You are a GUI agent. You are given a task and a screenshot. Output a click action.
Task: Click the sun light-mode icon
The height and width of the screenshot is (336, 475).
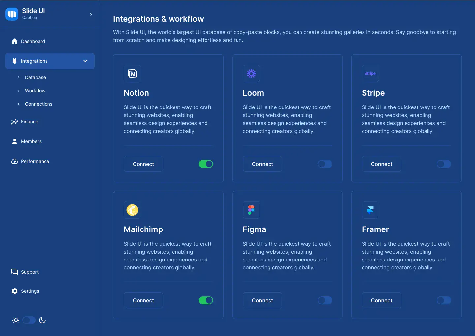click(16, 320)
